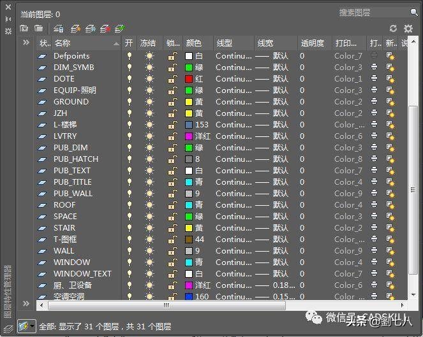Click the DOTE layer status icon
The image size is (423, 337).
[x=42, y=79]
